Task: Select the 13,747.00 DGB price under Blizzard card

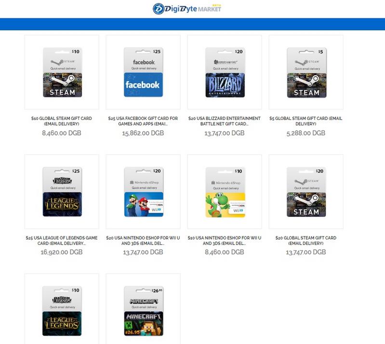Action: 225,133
